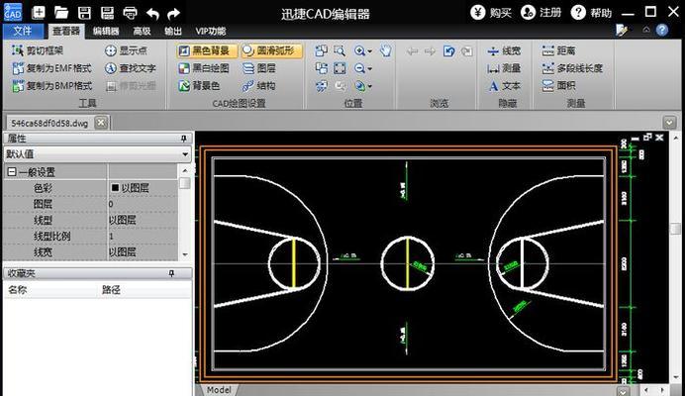The height and width of the screenshot is (396, 685).
Task: Open the document tabs list dropdown arrow
Action: point(669,123)
